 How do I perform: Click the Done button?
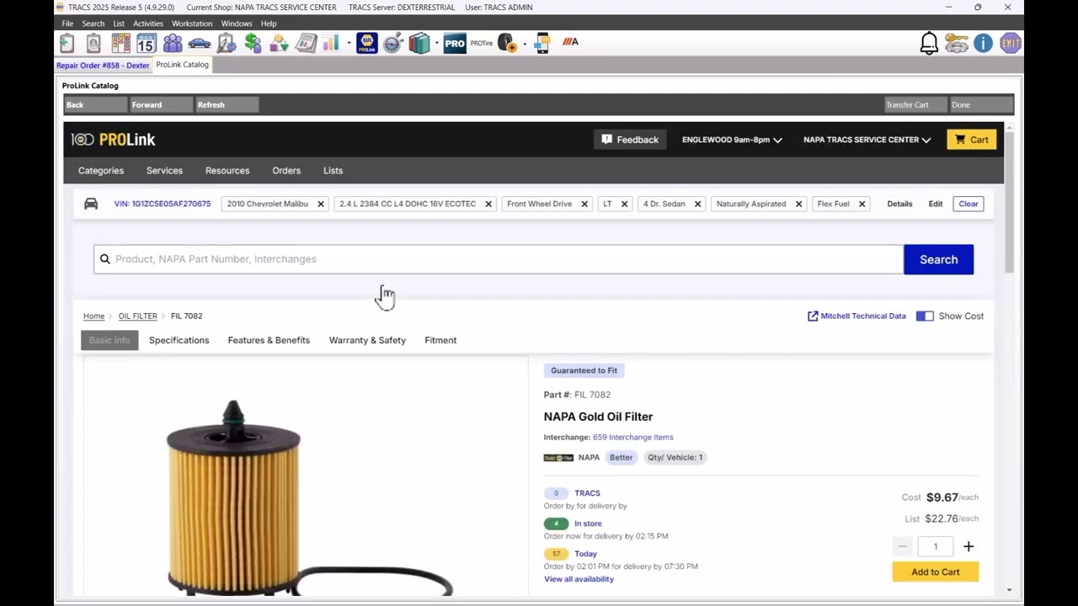pos(981,104)
